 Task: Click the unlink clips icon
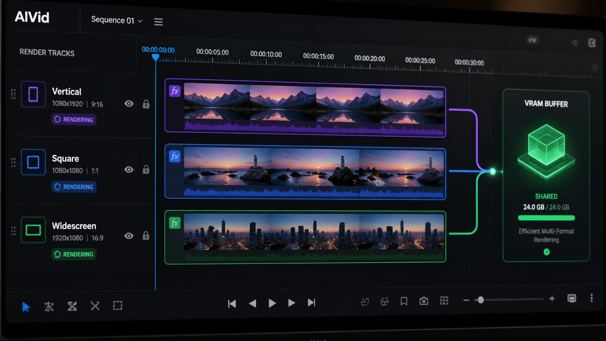click(x=385, y=301)
